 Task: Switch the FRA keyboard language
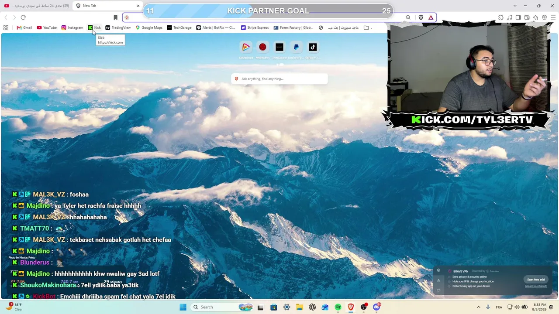(x=499, y=307)
